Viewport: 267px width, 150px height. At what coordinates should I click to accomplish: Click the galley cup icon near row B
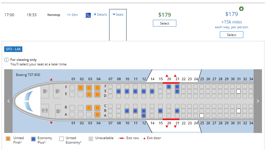tap(58, 111)
